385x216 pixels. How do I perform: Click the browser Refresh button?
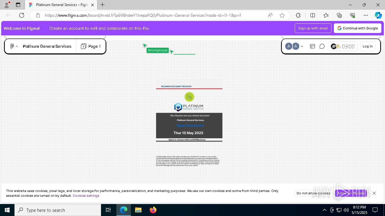(x=22, y=15)
